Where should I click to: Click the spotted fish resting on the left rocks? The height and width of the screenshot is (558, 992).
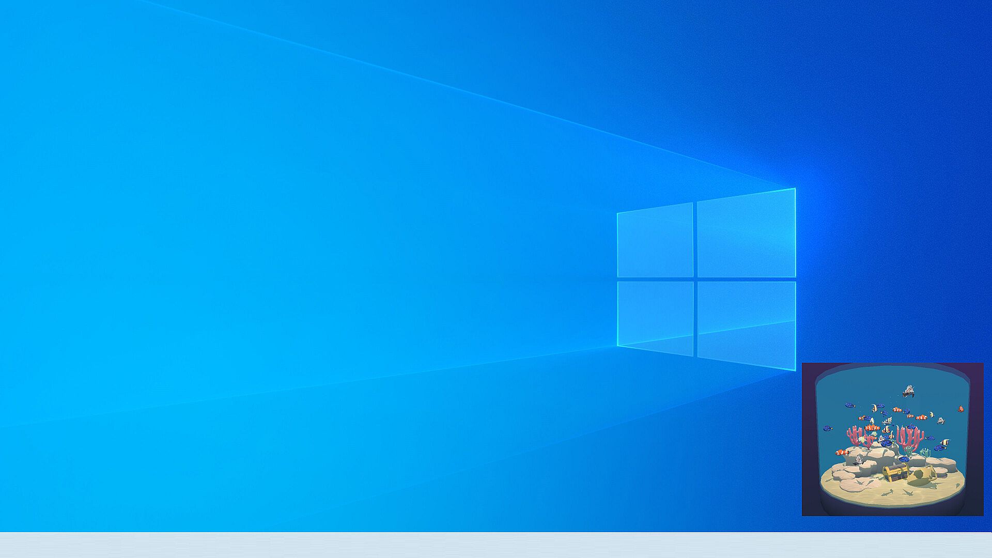pos(858,460)
